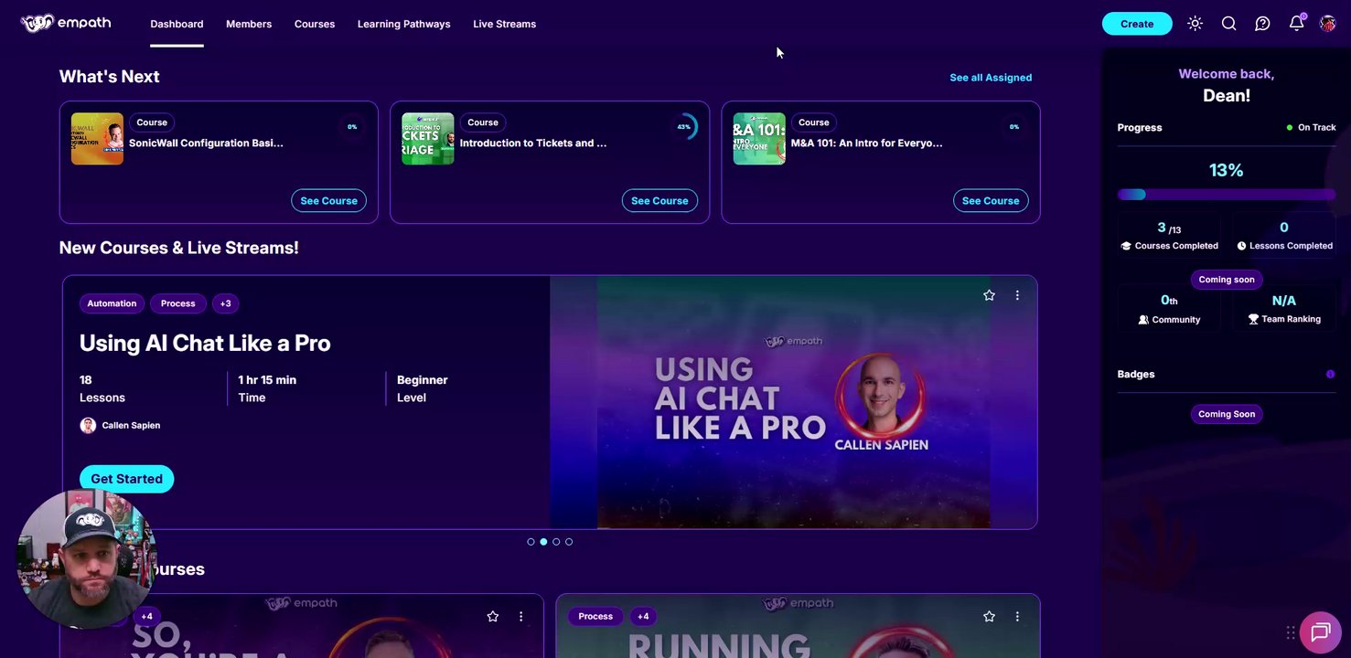Click the Automation tag
The image size is (1351, 658).
tap(112, 303)
